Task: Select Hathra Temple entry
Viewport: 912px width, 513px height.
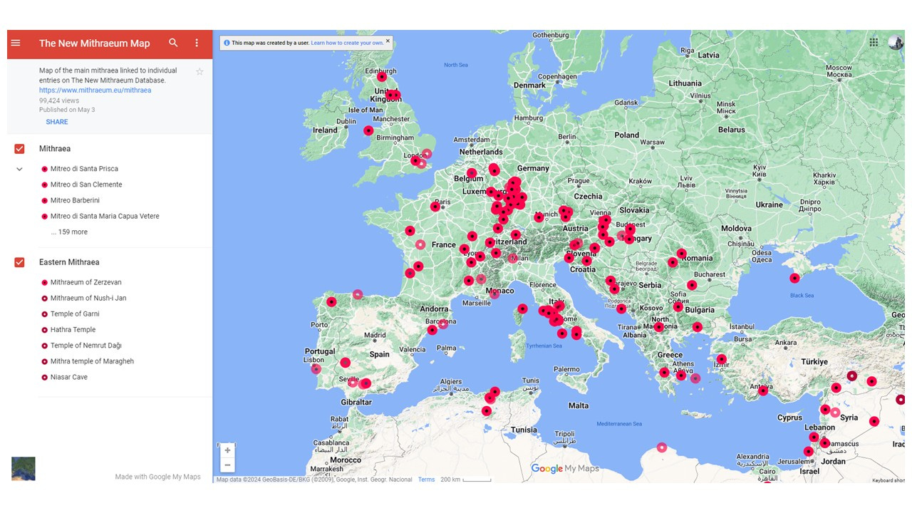Action: click(72, 329)
